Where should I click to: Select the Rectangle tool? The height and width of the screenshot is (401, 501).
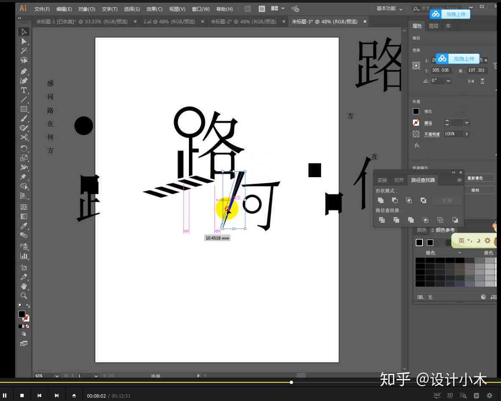24,109
